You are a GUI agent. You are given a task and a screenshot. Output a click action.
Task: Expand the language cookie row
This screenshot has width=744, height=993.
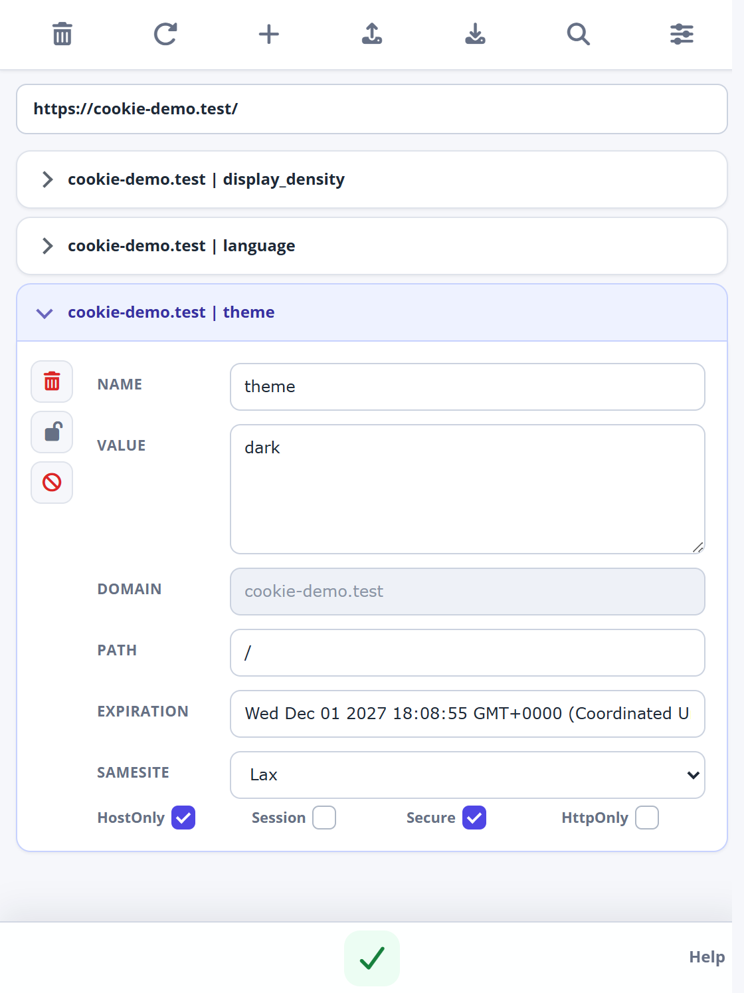tap(372, 246)
